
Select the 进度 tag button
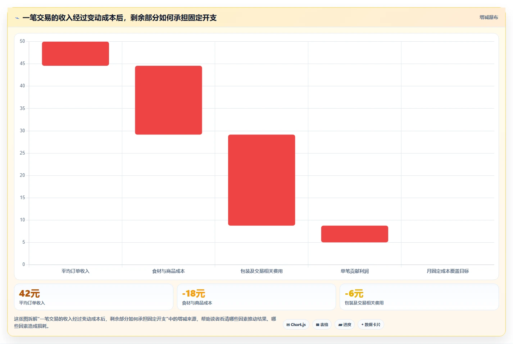(x=345, y=325)
